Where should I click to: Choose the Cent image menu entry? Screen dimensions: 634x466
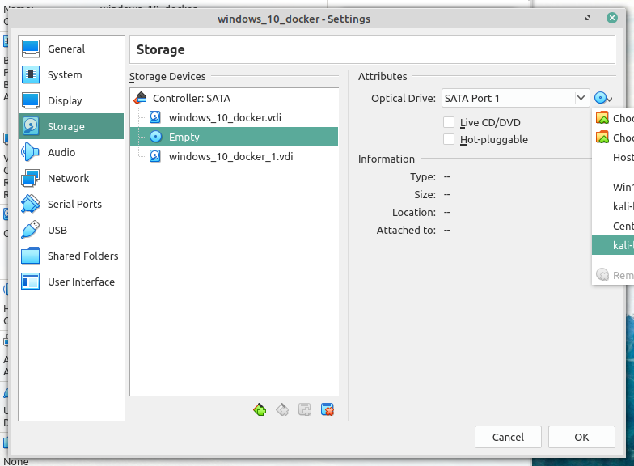click(613, 227)
